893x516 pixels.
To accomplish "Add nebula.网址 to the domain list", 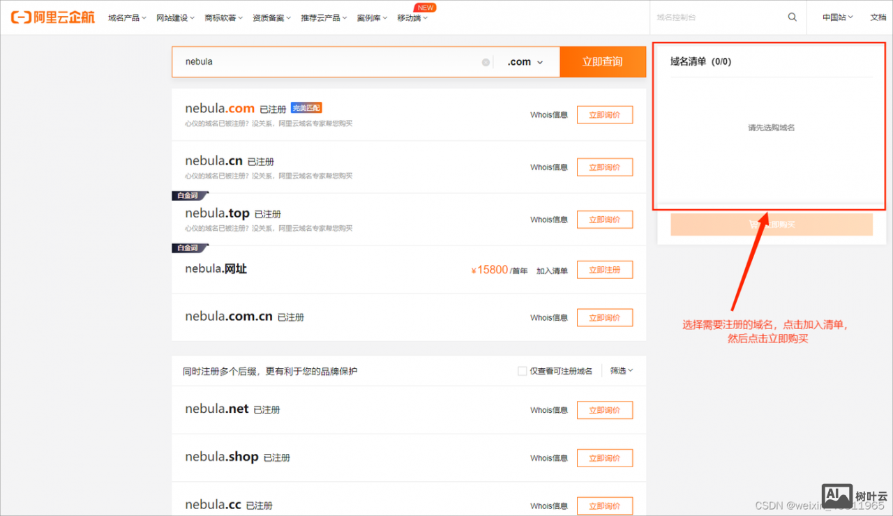I will point(552,271).
